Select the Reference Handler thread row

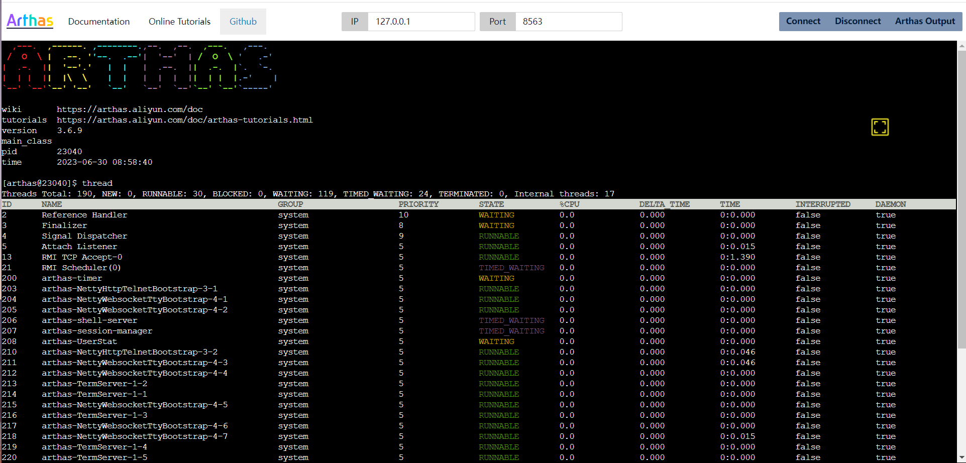click(x=84, y=214)
